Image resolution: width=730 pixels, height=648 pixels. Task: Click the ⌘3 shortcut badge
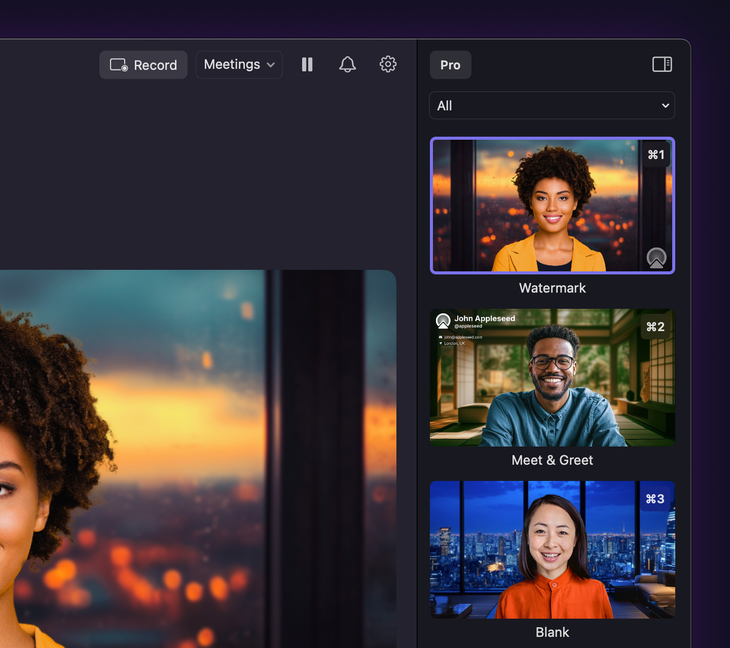click(x=655, y=499)
